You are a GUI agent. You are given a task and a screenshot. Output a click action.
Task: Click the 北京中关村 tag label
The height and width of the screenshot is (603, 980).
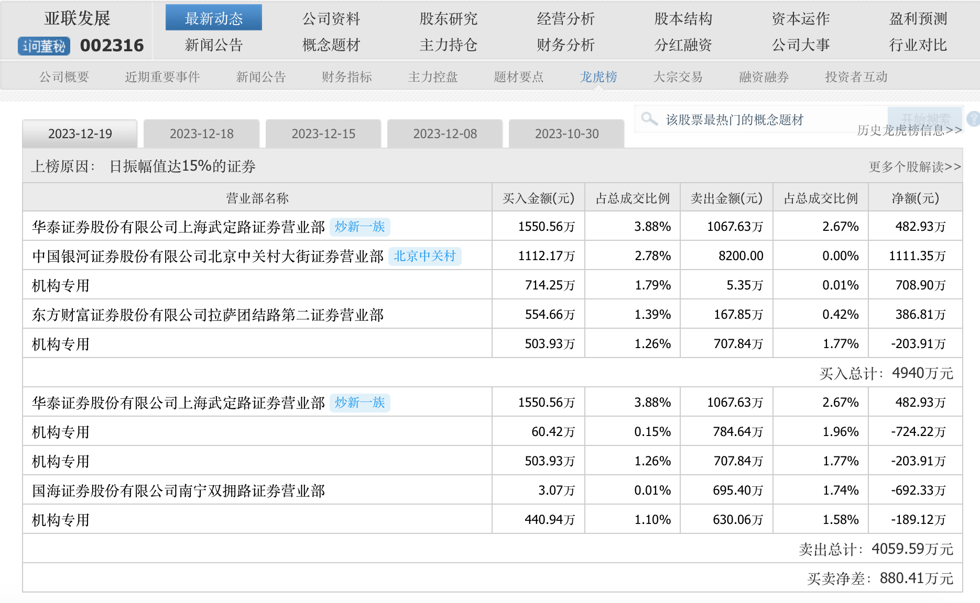tap(424, 256)
